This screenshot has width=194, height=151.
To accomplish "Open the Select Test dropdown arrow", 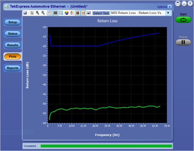I will 168,13.
